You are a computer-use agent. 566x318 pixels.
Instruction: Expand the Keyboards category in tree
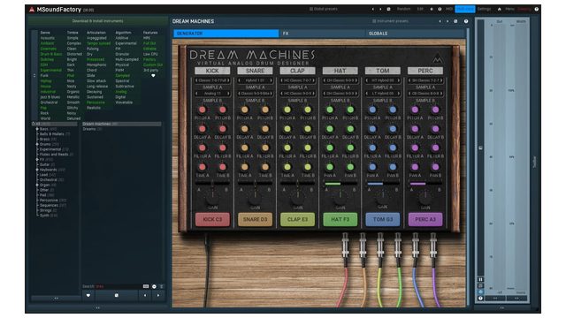coord(37,170)
